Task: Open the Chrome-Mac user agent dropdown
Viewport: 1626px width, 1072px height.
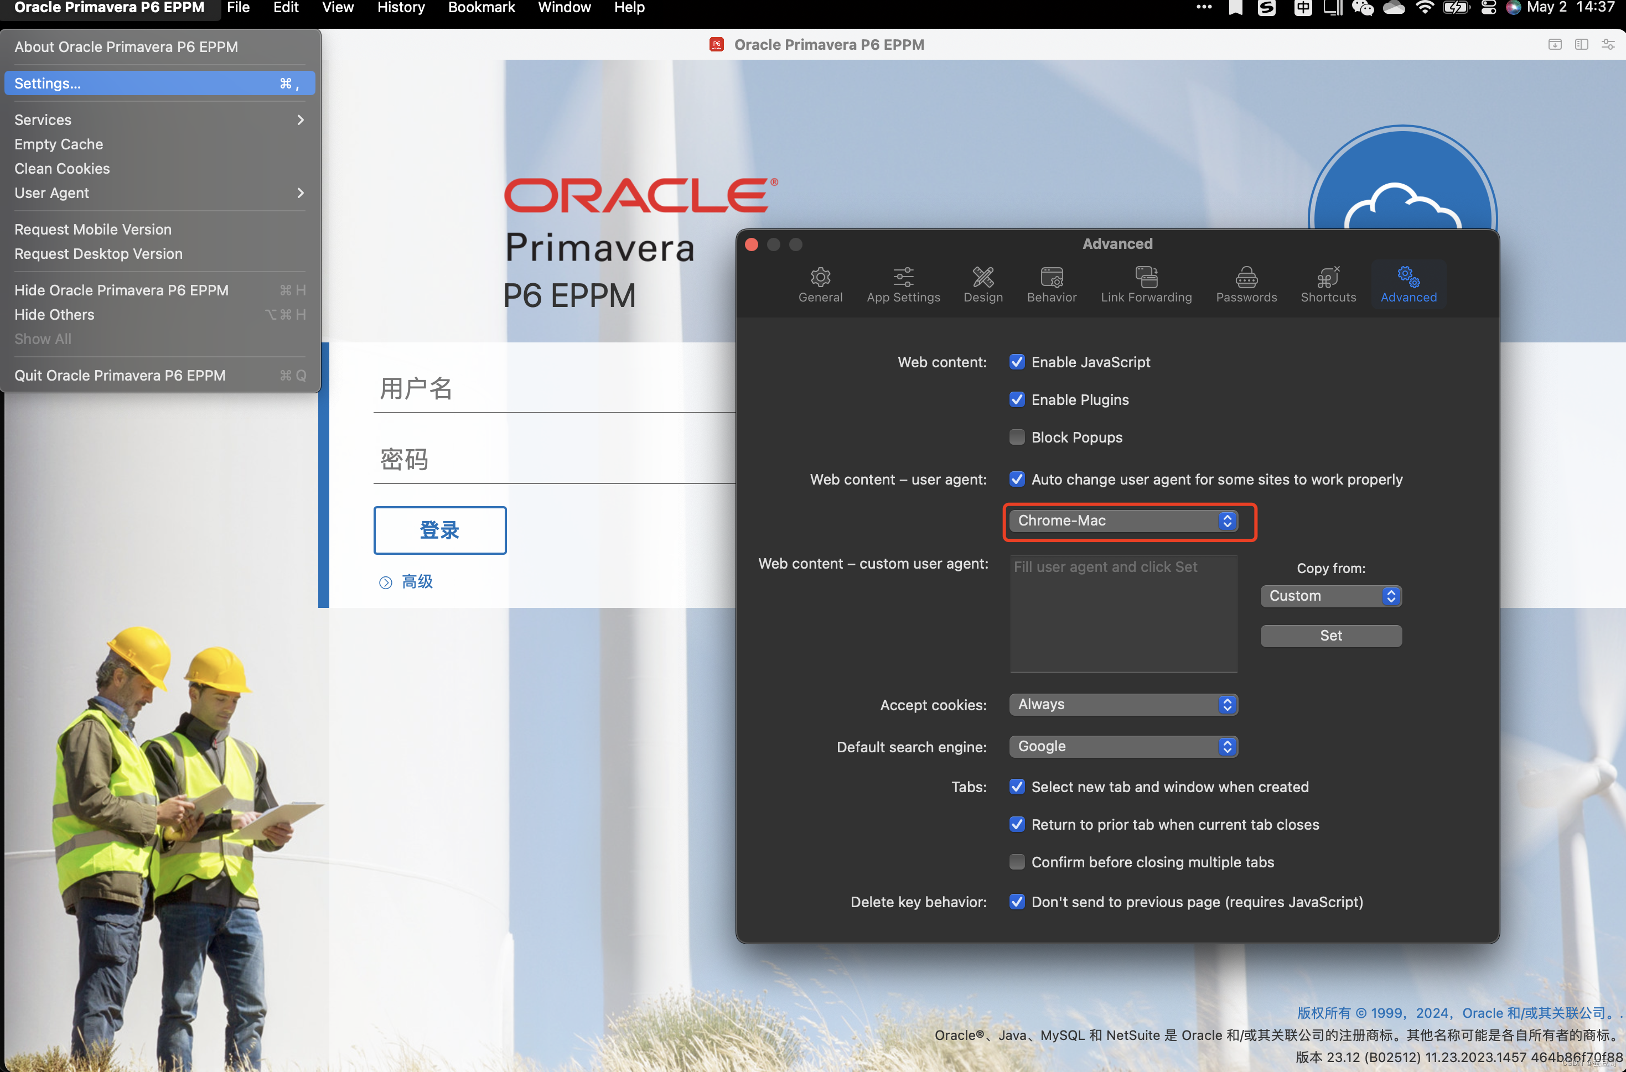Action: click(1123, 521)
